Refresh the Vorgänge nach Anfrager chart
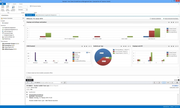The width and height of the screenshot is (180, 108). (x=176, y=22)
